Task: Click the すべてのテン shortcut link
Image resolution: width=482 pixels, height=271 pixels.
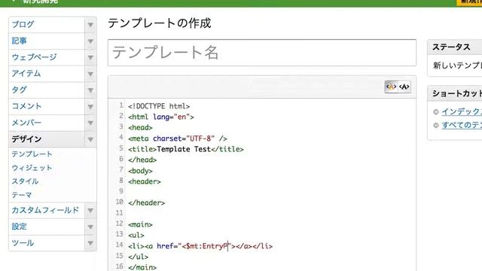Action: pos(462,125)
